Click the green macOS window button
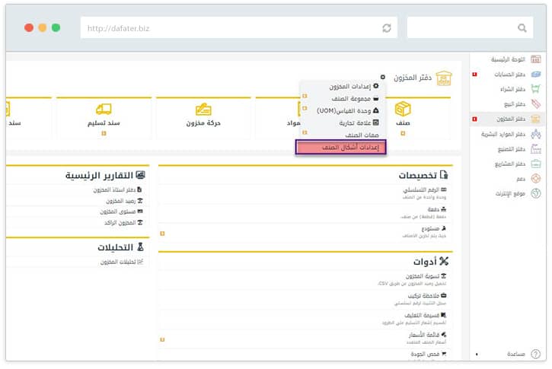 [x=56, y=27]
